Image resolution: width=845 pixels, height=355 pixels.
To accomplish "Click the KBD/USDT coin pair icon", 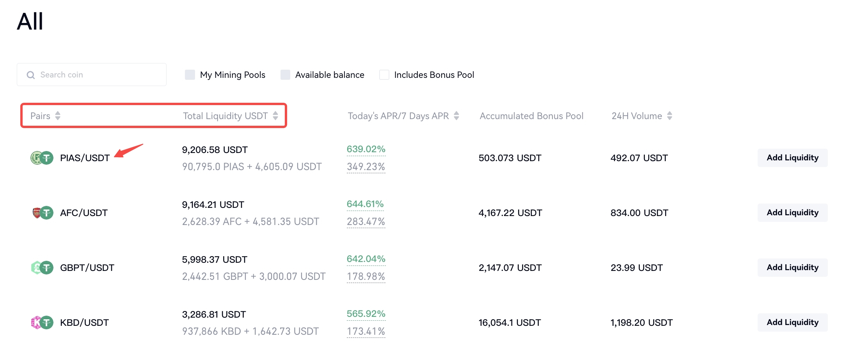I will [x=42, y=322].
